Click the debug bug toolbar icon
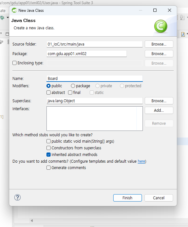188x227 pixels. [2, 18]
